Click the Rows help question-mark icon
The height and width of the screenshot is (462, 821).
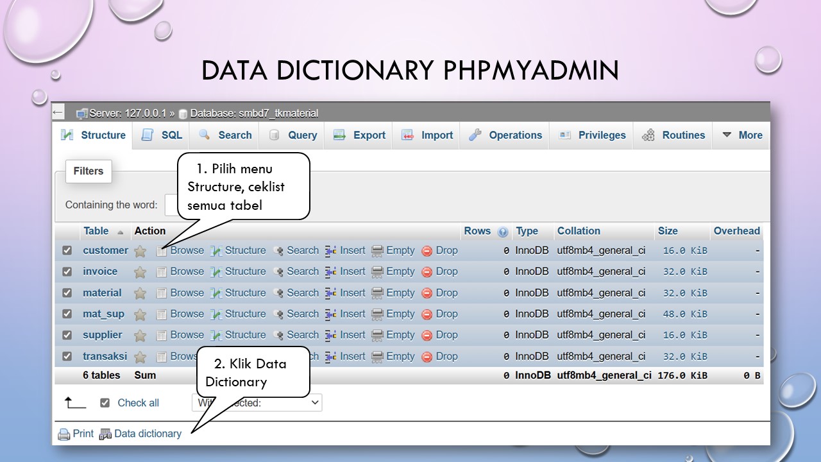[x=503, y=232]
